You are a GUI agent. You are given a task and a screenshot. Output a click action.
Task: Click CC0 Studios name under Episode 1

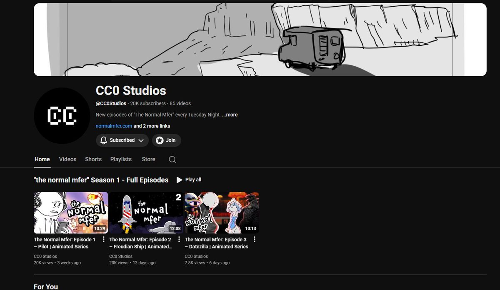(45, 256)
